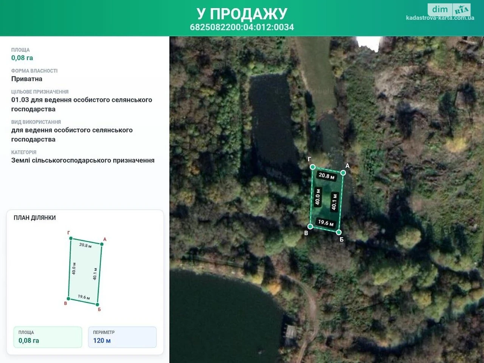Click plan vertex dot В in diagram
Image resolution: width=484 pixels, height=363 pixels.
[x=68, y=299]
